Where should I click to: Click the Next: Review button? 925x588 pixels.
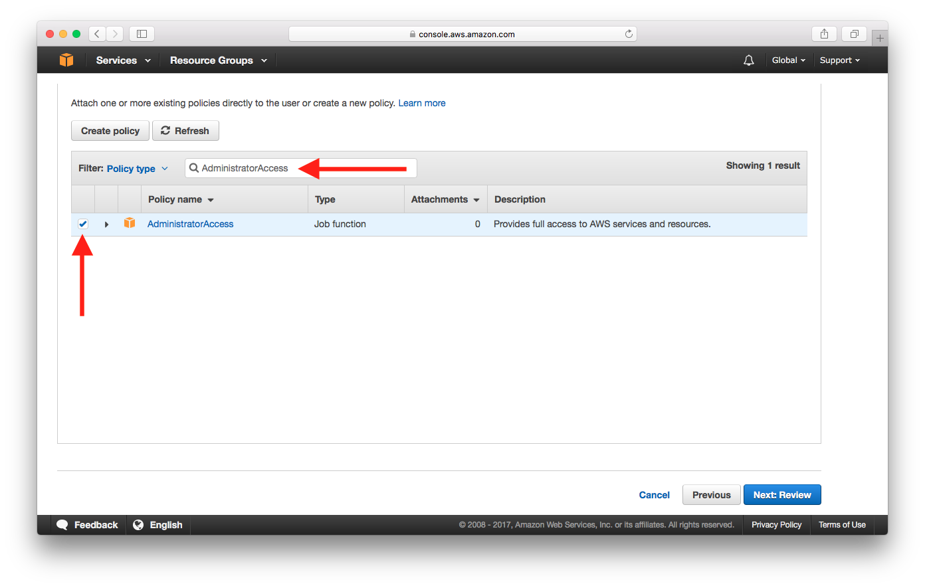[x=782, y=495]
